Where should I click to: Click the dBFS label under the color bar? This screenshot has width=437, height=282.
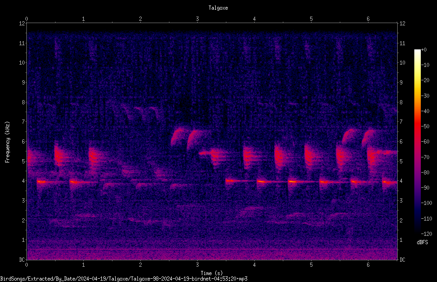coord(422,242)
